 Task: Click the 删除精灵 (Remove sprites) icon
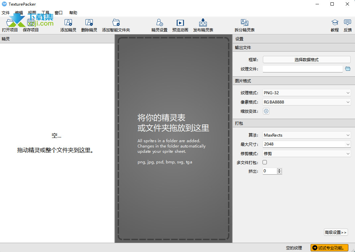pos(89,22)
